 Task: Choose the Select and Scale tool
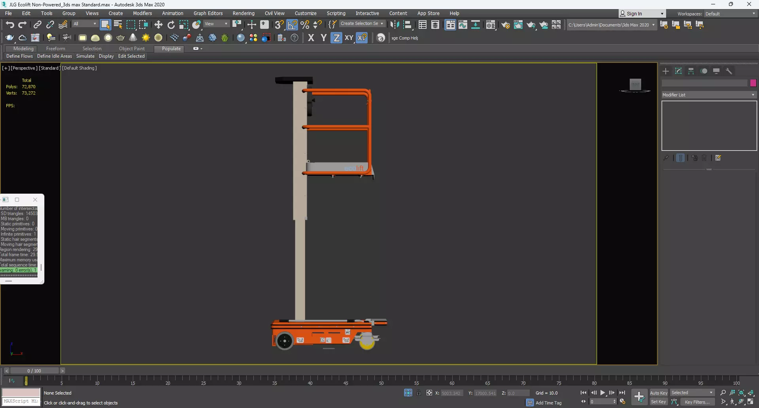coord(183,25)
